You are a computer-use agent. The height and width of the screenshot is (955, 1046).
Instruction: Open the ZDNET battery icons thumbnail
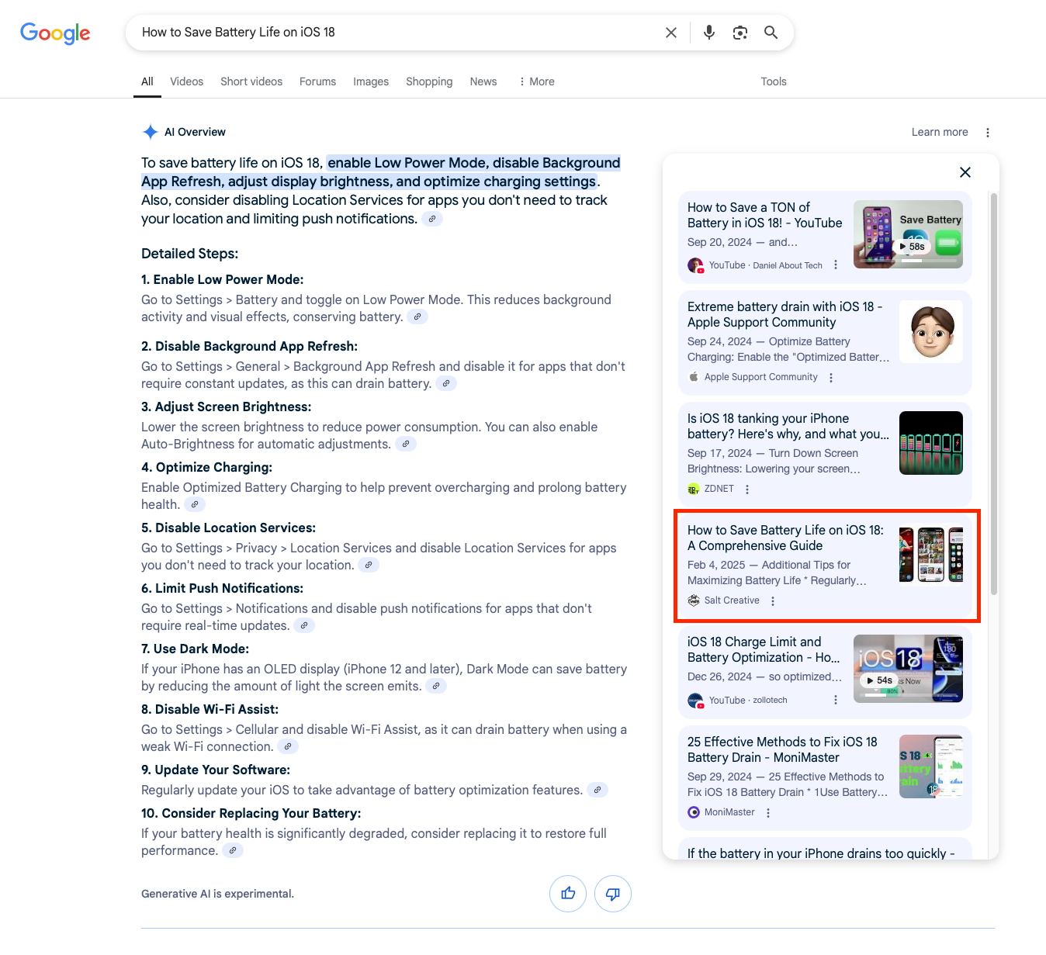click(931, 443)
